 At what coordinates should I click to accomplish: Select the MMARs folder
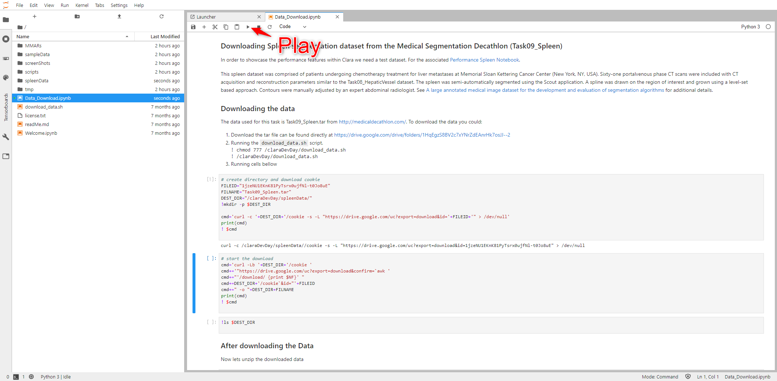(98, 46)
